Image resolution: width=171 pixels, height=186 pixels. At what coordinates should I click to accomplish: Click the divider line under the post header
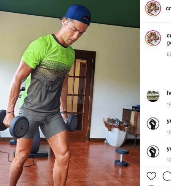point(155,22)
